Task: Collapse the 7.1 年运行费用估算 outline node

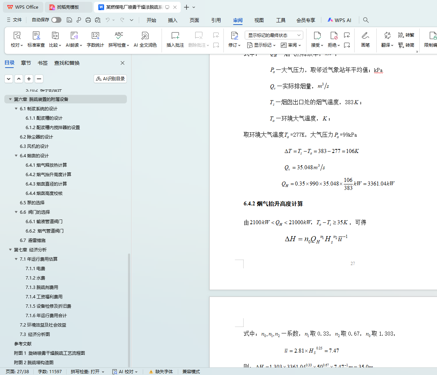Action: (16, 259)
